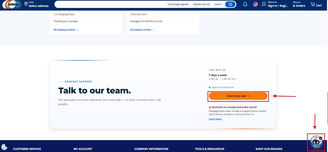
Task: Change country via US flag icon
Action: 255,4
